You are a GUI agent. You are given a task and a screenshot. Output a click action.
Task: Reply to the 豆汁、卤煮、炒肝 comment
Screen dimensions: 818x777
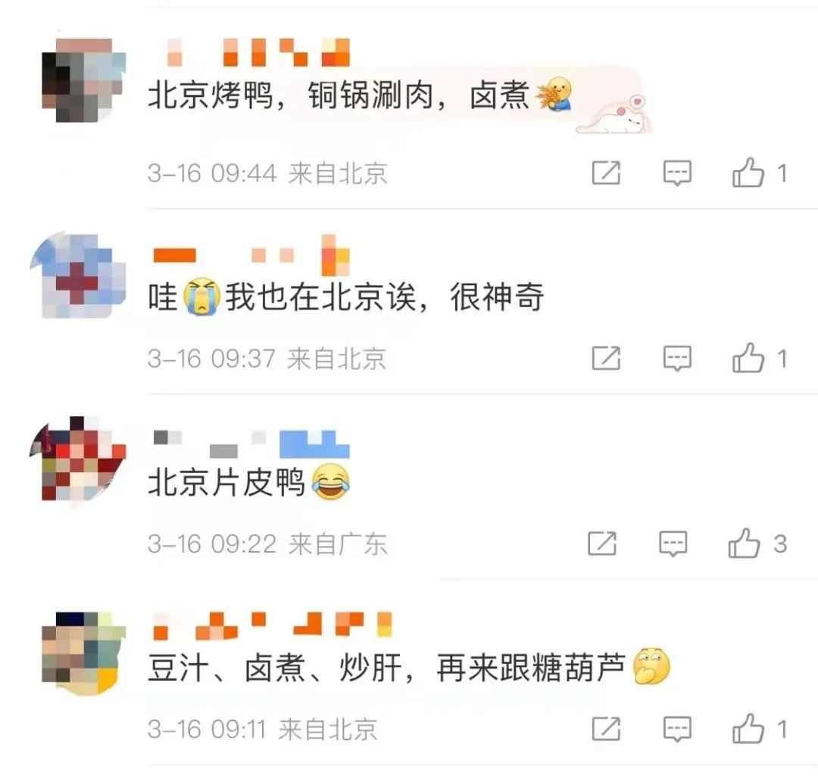677,729
